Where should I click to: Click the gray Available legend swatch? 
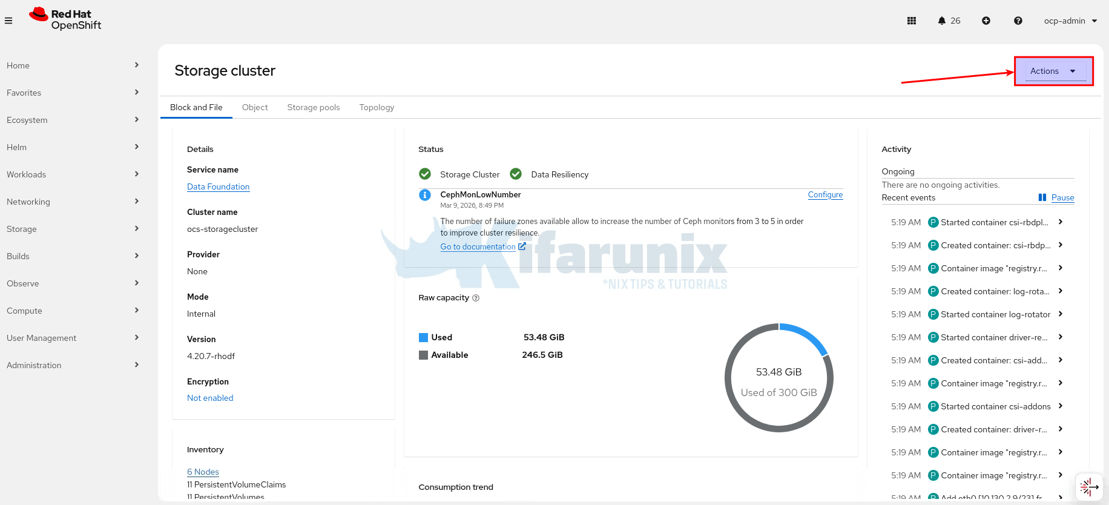pos(423,355)
